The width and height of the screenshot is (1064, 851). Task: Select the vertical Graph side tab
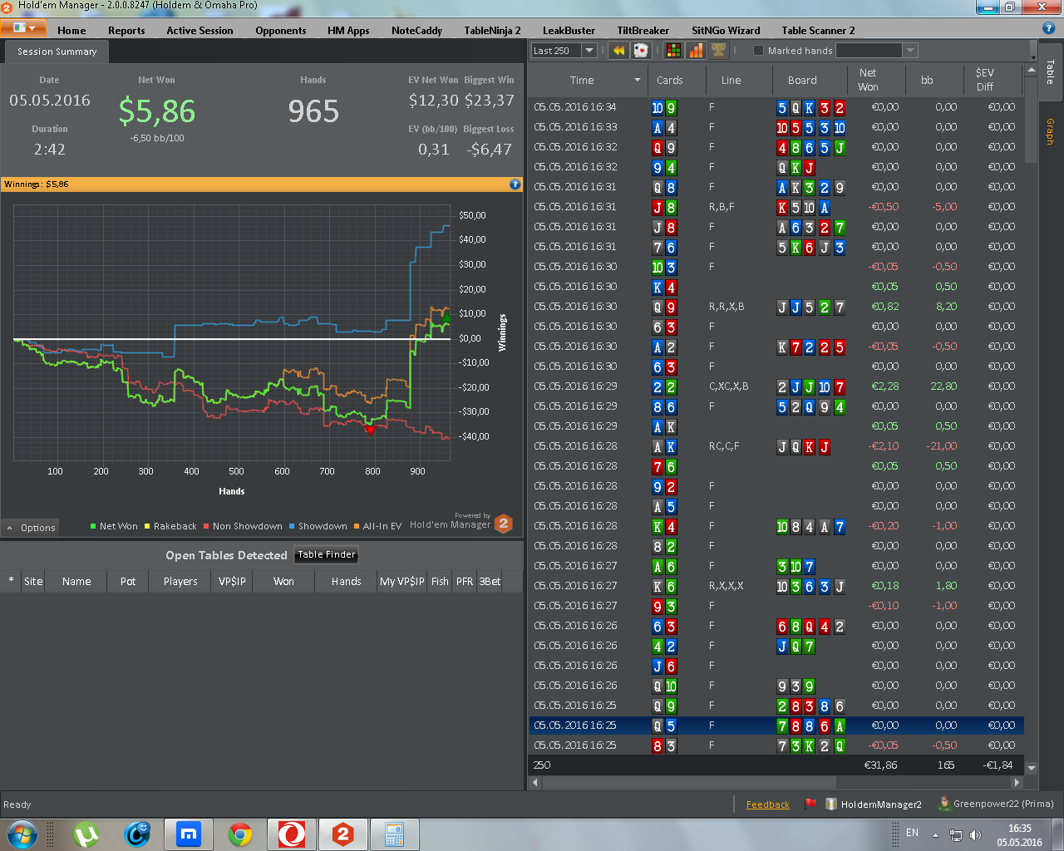[x=1050, y=131]
